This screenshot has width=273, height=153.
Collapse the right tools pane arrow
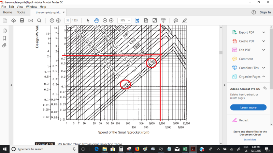pyautogui.click(x=225, y=85)
